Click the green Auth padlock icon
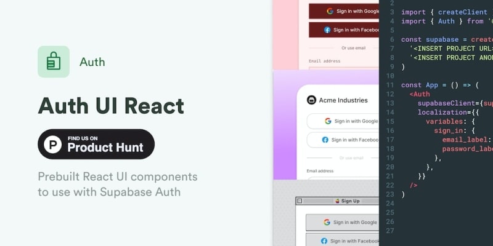This screenshot has height=246, width=493. tap(54, 62)
